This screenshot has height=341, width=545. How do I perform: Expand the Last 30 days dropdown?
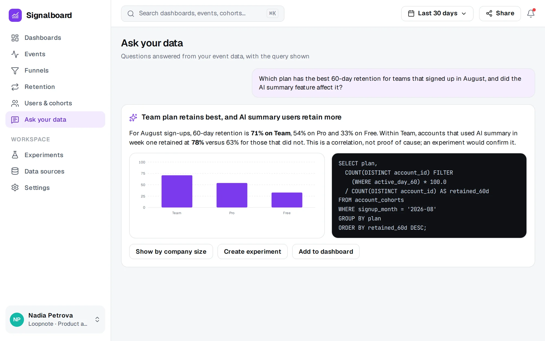[437, 13]
